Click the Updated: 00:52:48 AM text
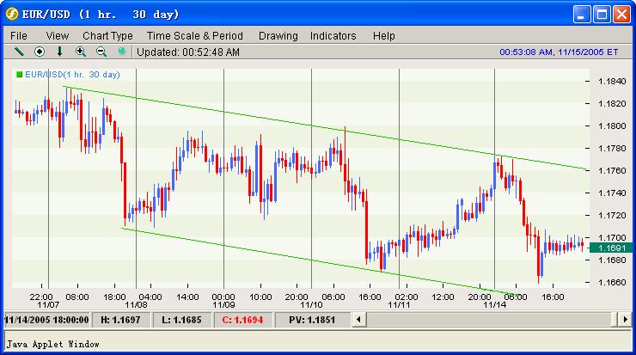 tap(188, 52)
